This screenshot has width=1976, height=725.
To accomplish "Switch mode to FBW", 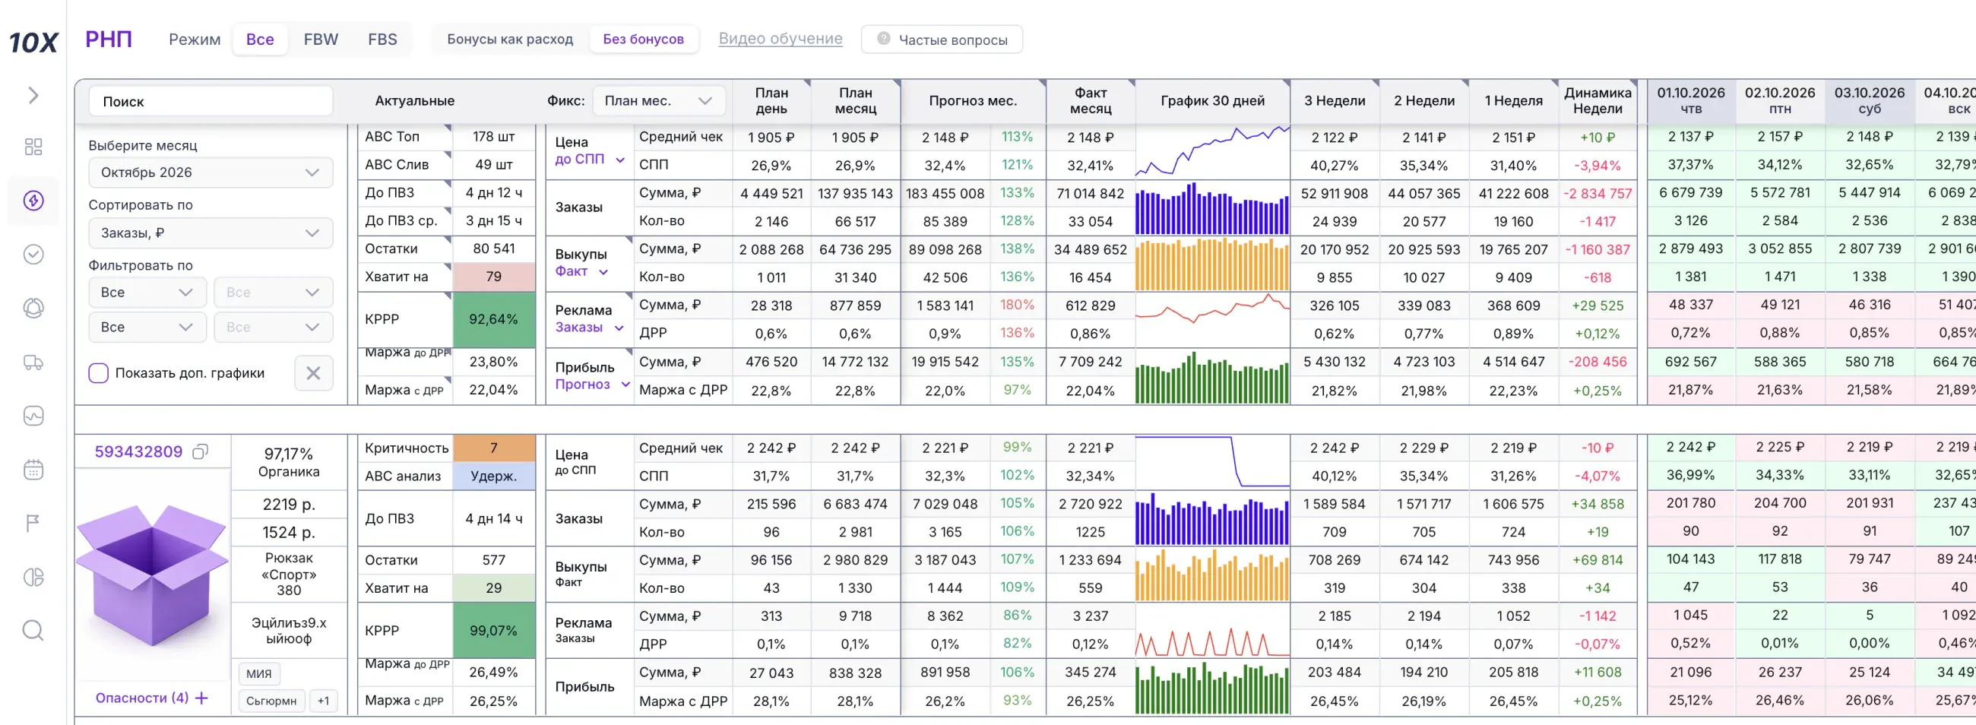I will pos(321,39).
